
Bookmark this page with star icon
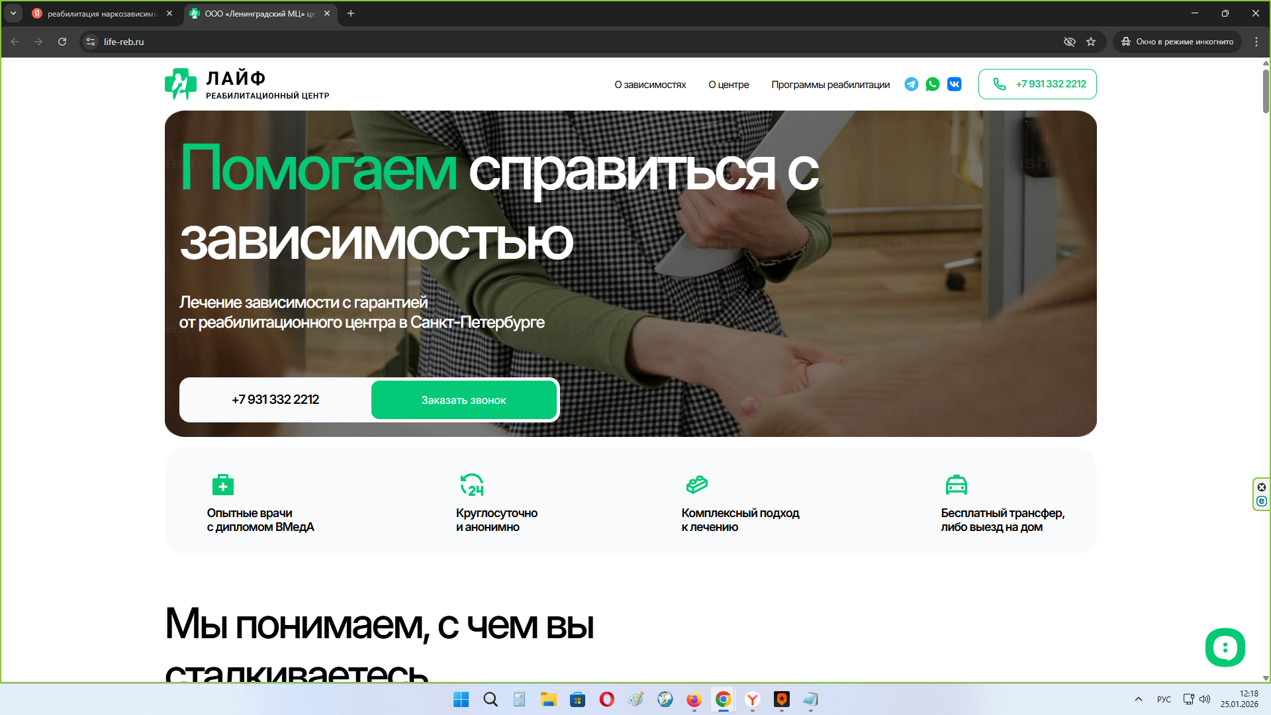(x=1091, y=42)
